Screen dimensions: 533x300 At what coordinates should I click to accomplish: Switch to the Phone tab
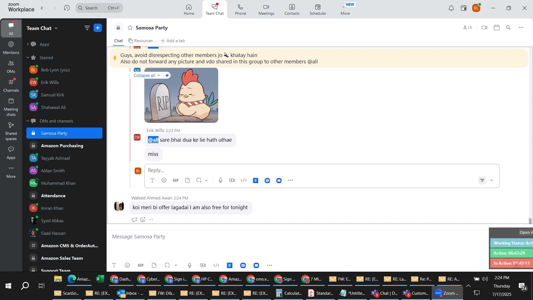[x=240, y=9]
